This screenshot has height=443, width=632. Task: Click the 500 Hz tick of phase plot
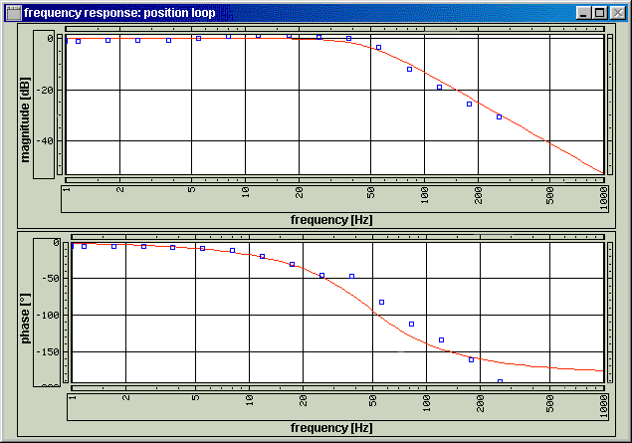click(549, 403)
